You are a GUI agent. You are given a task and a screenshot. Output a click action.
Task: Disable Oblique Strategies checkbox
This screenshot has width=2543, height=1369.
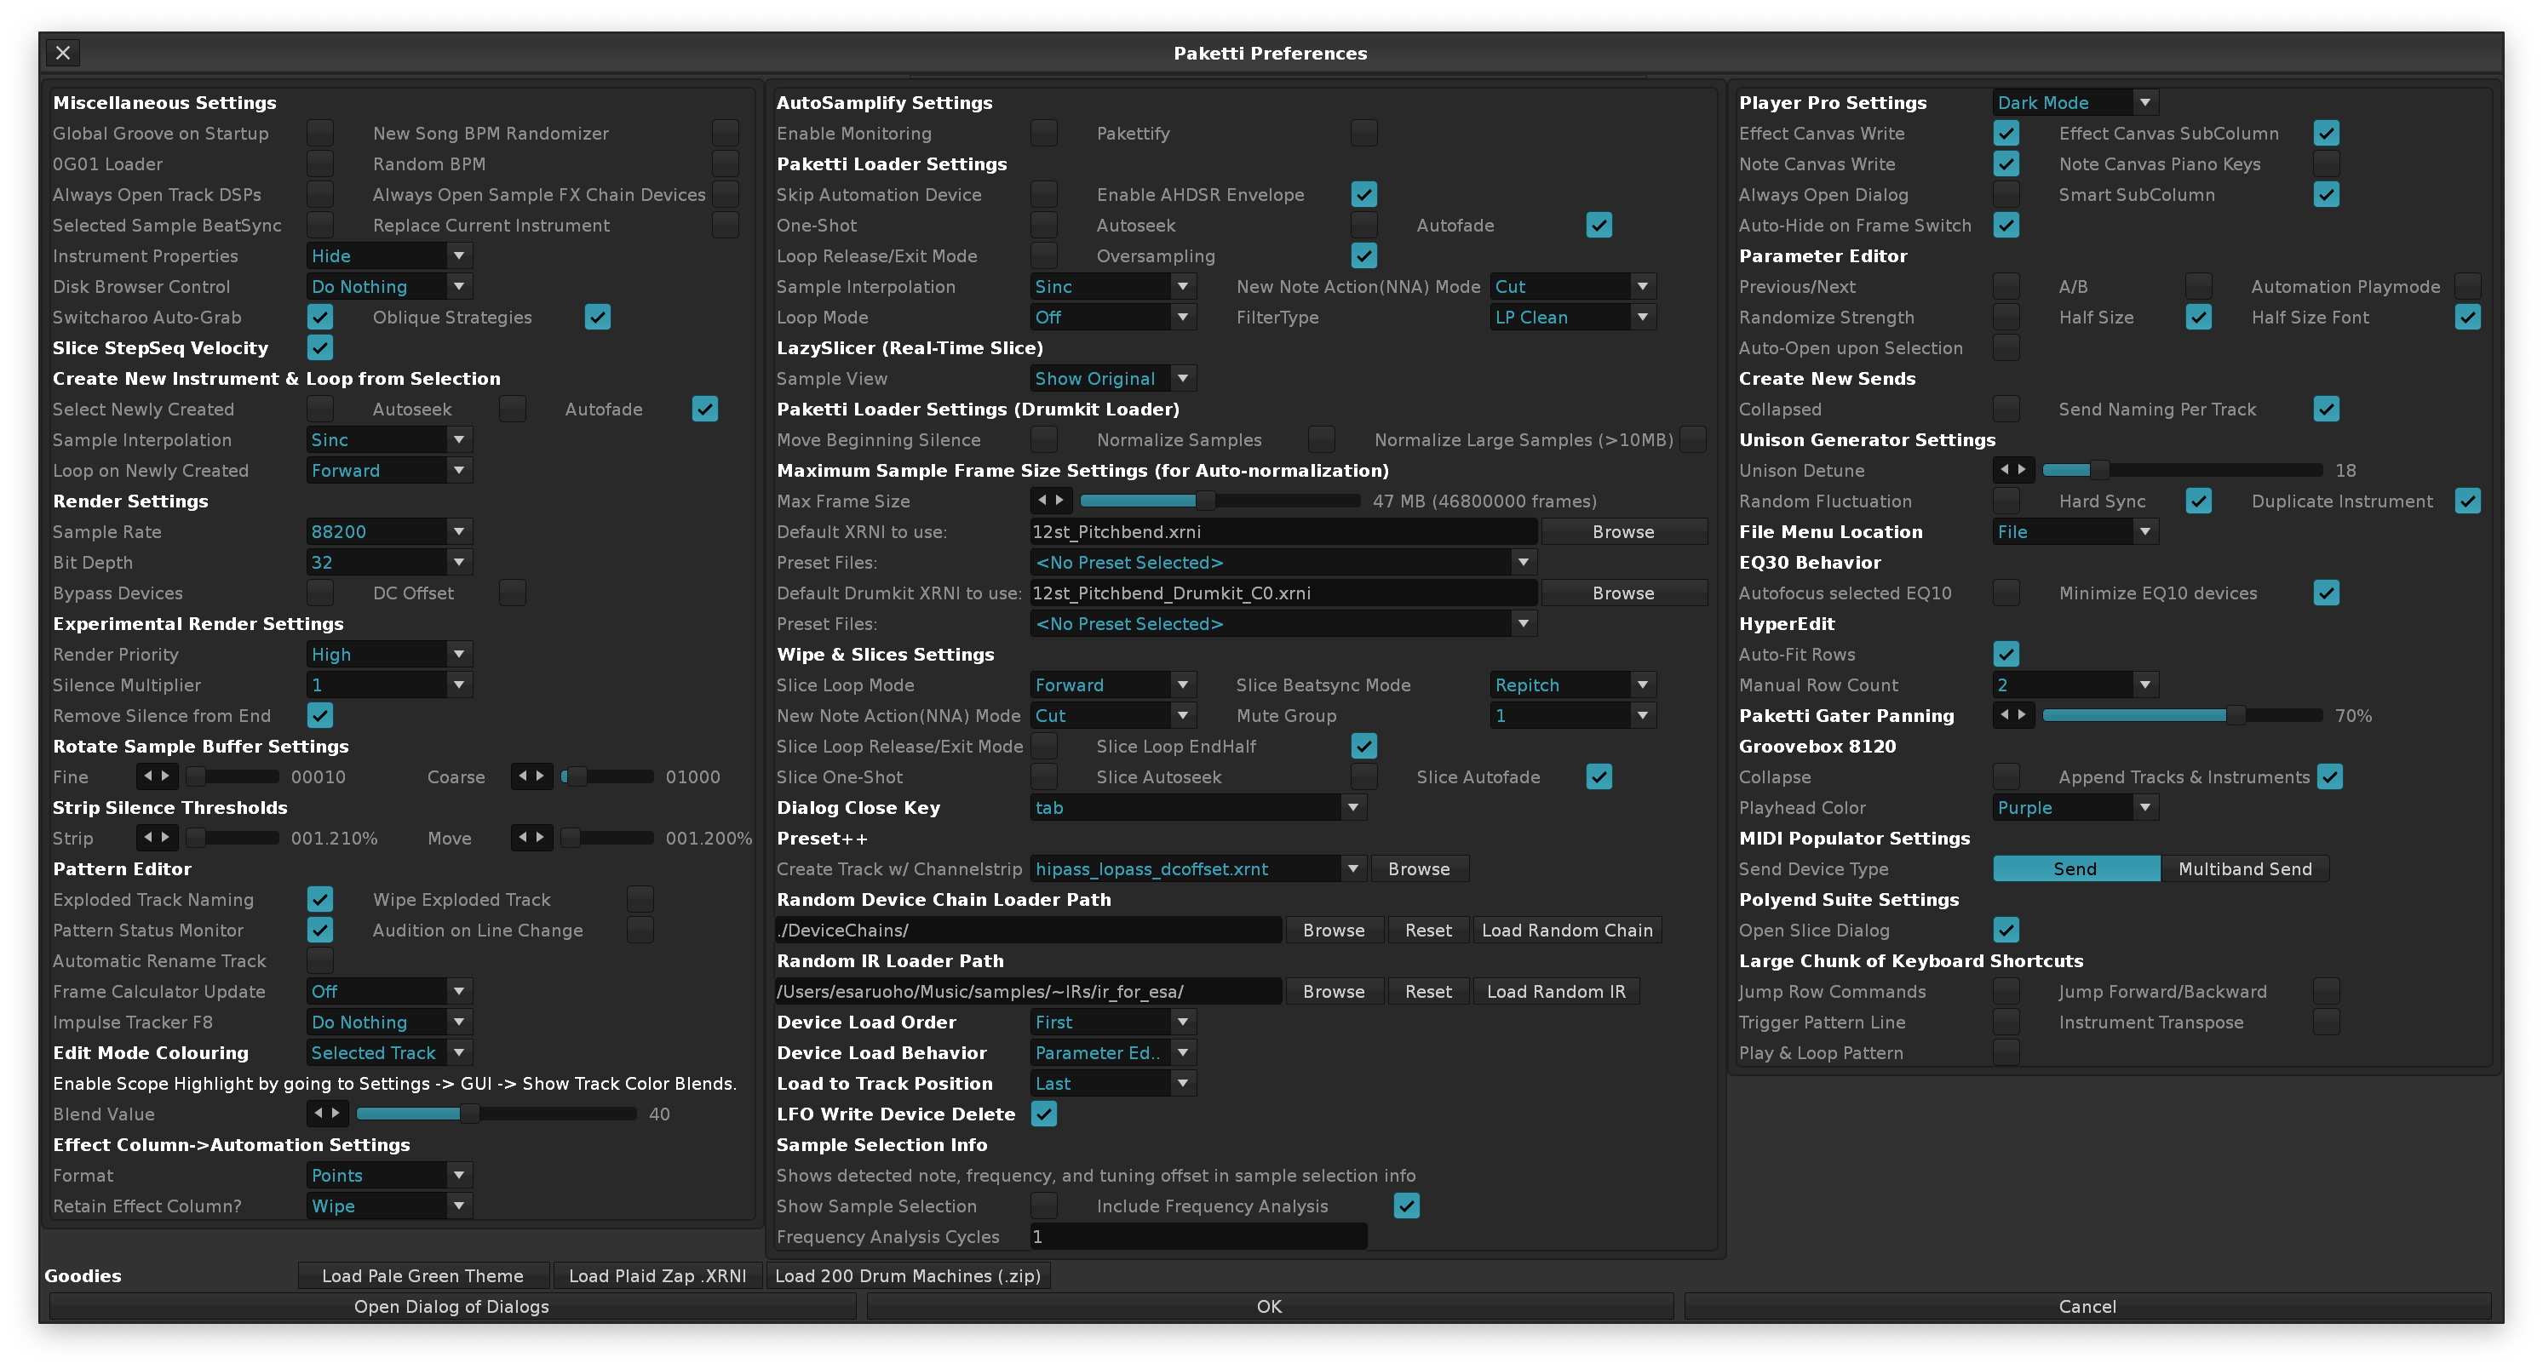click(597, 317)
